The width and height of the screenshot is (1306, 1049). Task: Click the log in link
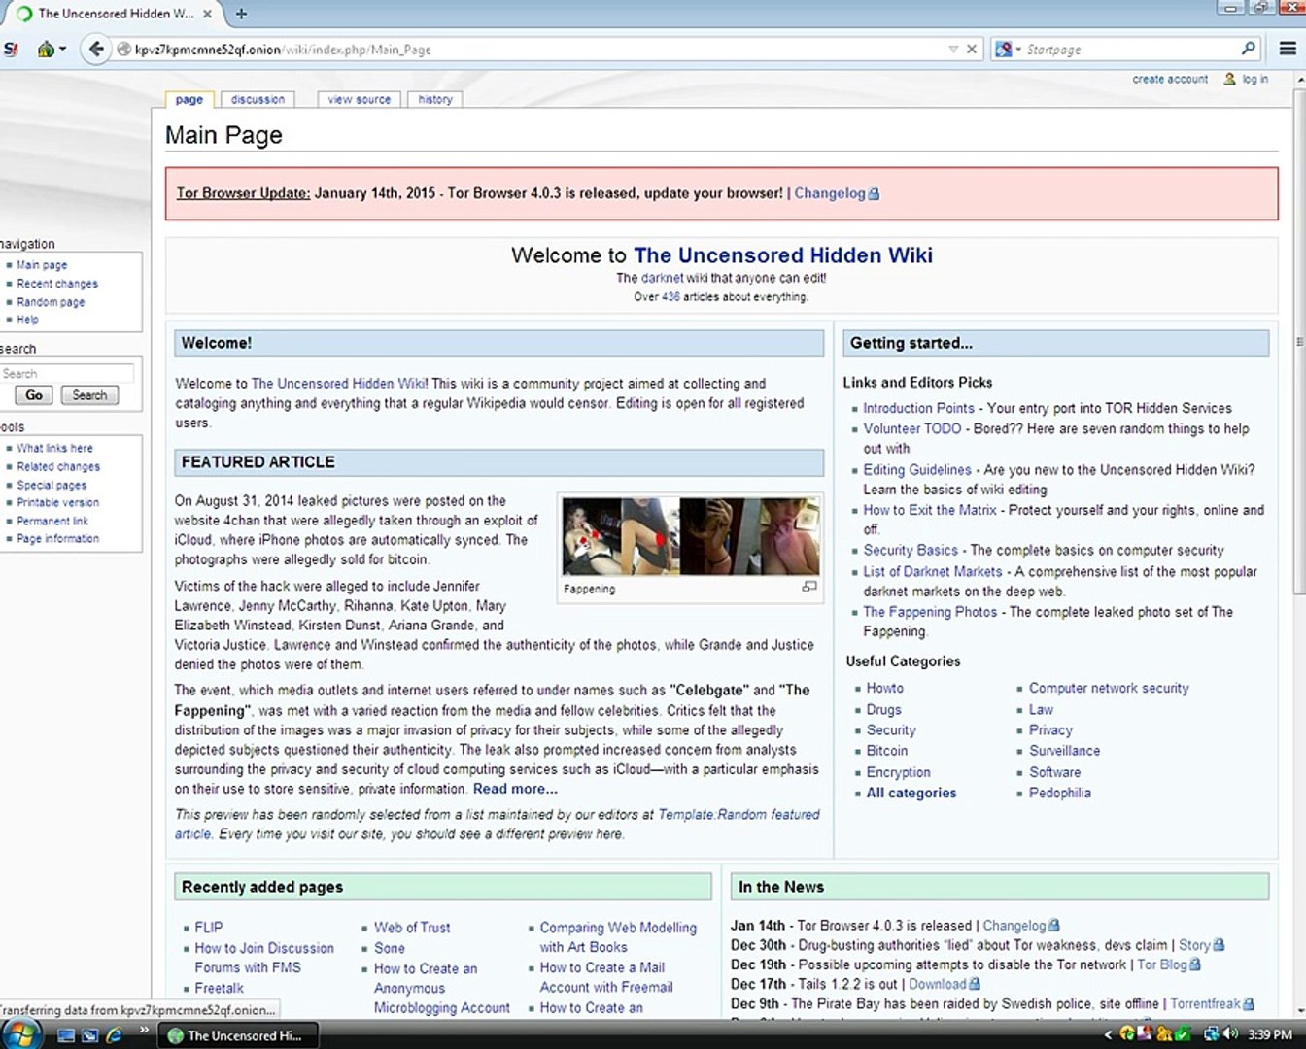[1254, 79]
